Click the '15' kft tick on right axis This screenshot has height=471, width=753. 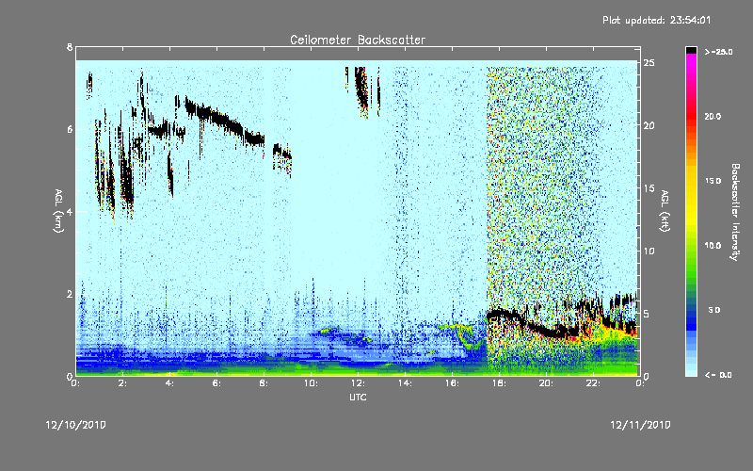tap(649, 188)
